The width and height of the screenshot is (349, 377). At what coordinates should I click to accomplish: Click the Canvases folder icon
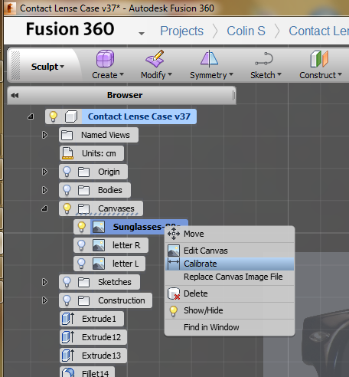click(x=83, y=208)
